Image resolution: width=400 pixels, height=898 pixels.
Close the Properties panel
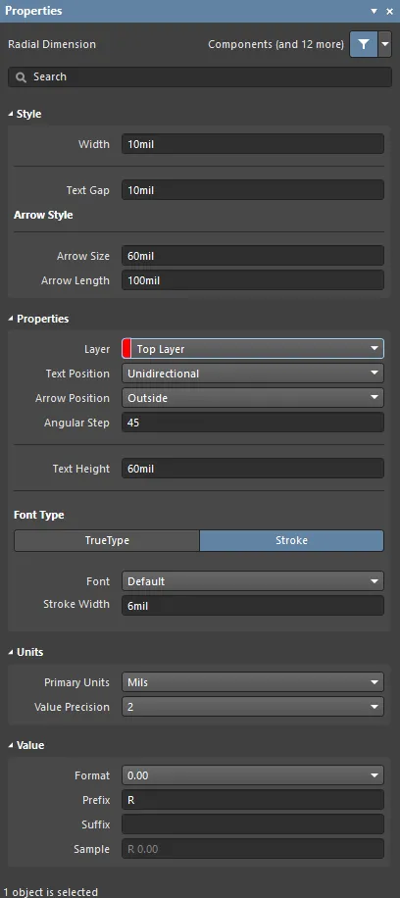point(389,11)
